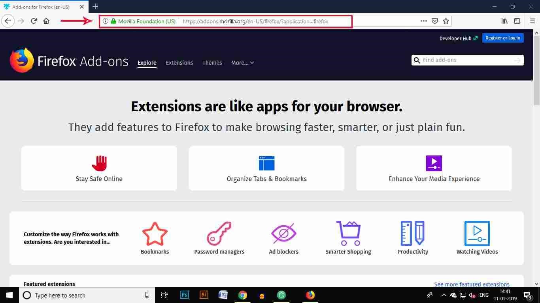Viewport: 540px width, 303px height.
Task: Click the URL in the address bar
Action: click(255, 21)
